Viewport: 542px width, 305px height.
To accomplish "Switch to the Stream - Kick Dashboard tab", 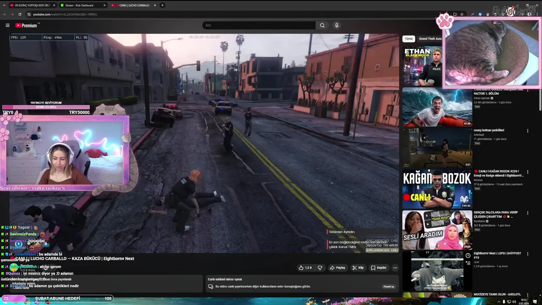I will point(79,6).
